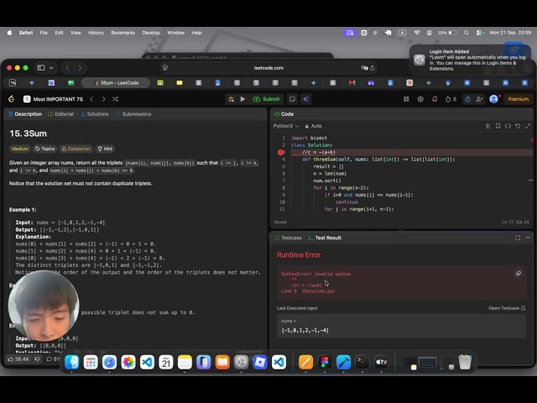
Task: Run the code with the play button
Action: [242, 99]
